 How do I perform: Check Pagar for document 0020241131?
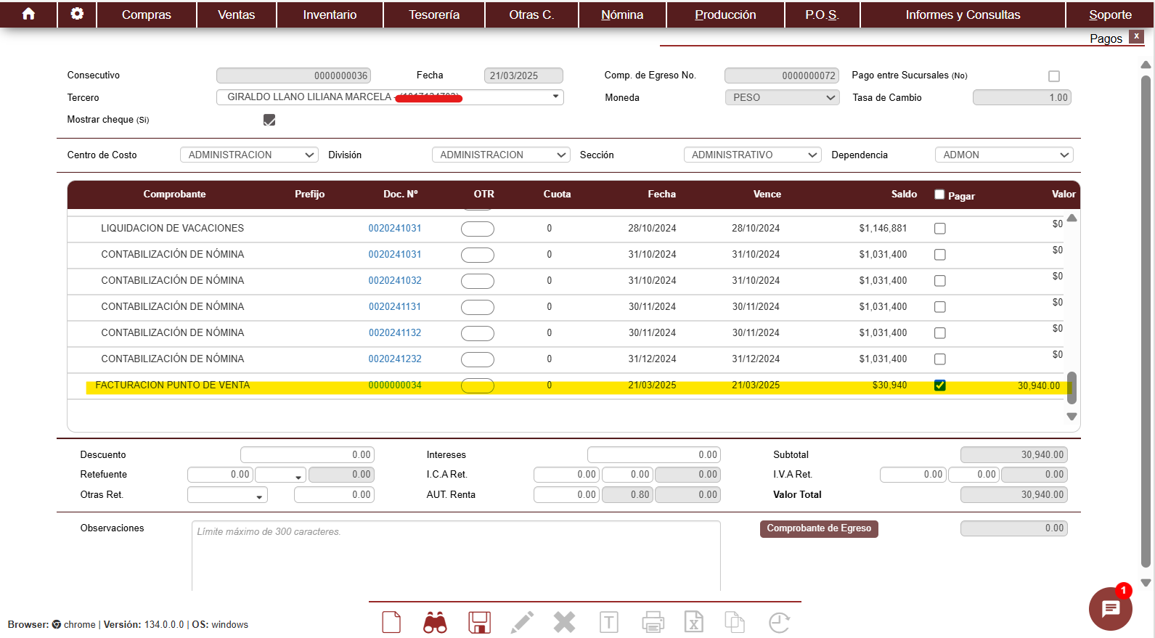[939, 307]
